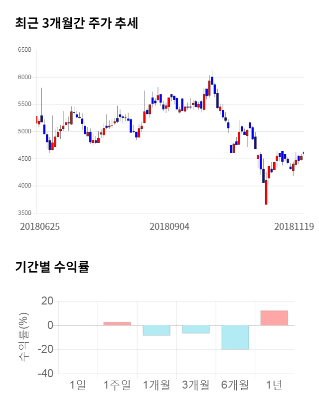Click the 1년 positive return bar

tap(274, 318)
